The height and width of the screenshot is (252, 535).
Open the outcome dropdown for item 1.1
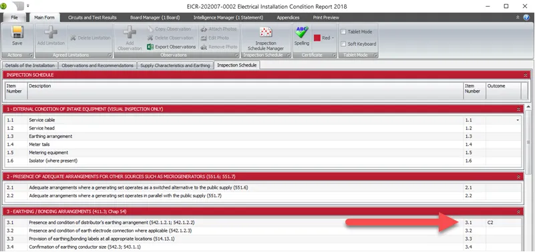[518, 120]
